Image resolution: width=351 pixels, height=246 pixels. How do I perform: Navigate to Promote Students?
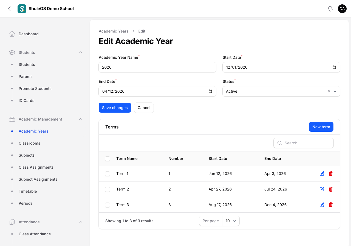point(35,89)
